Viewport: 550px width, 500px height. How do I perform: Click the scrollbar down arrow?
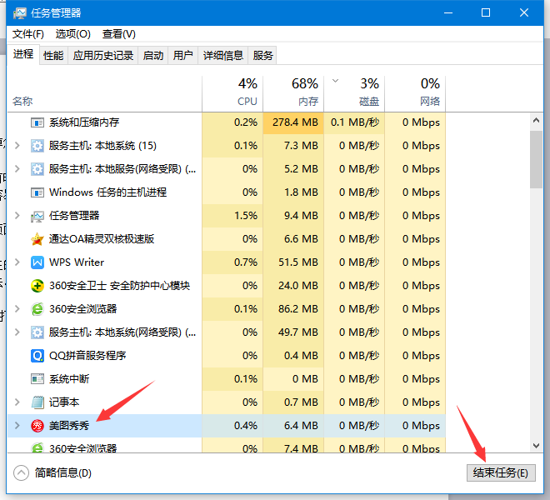point(536,446)
